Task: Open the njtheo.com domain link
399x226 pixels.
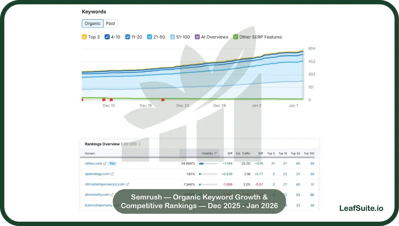Action: pyautogui.click(x=93, y=163)
